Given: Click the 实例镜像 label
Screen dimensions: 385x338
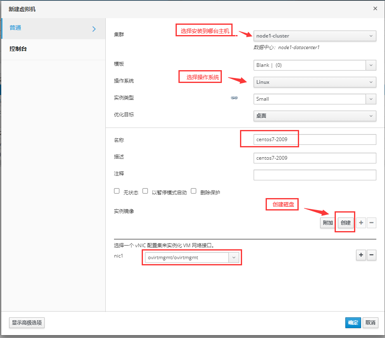Looking at the screenshot, I should coord(124,211).
